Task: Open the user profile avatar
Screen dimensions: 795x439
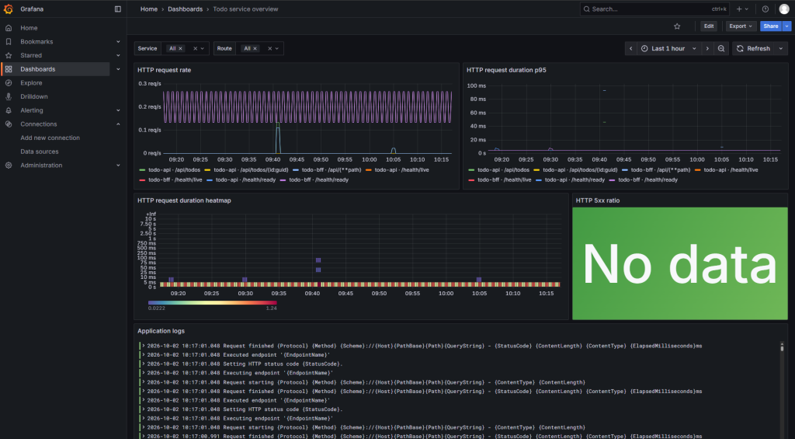Action: pyautogui.click(x=784, y=9)
